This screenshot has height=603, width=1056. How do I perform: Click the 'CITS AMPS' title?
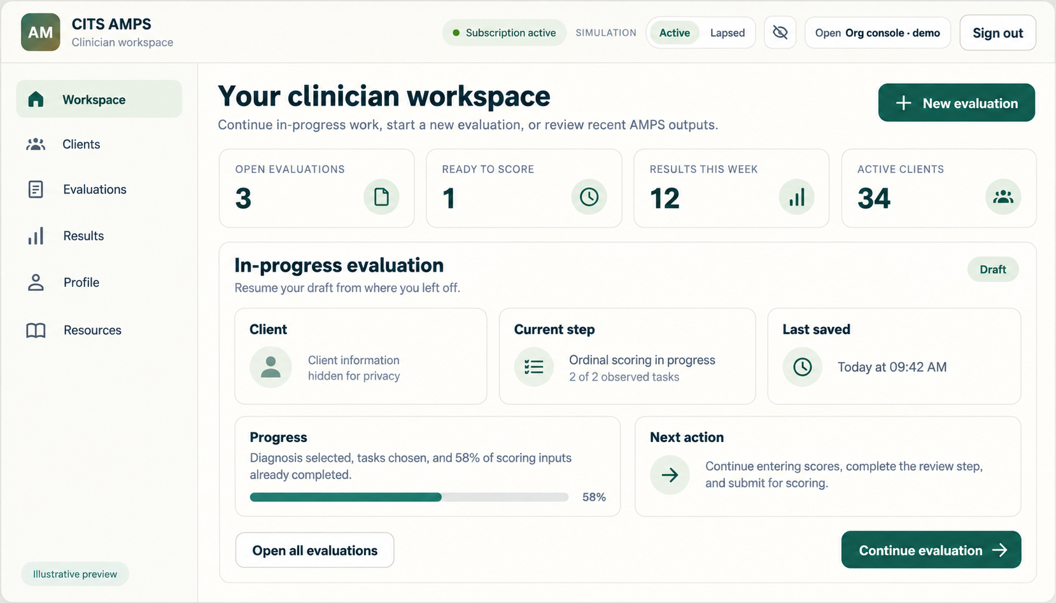pos(111,24)
